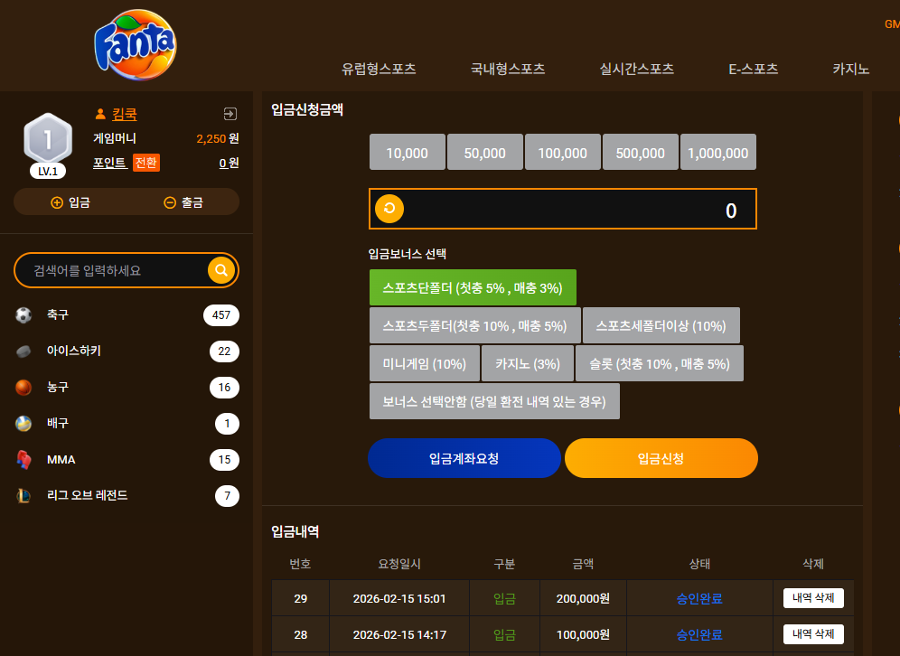Add 100,000 preset amount

(562, 152)
